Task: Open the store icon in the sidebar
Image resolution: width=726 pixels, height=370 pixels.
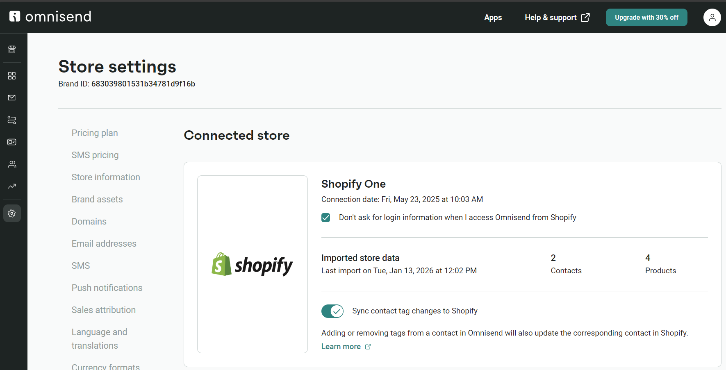Action: tap(12, 49)
